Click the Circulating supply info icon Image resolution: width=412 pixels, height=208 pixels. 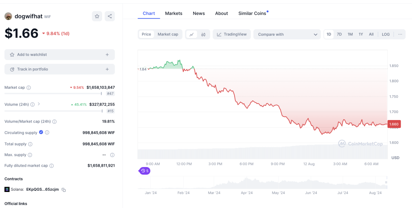pyautogui.click(x=47, y=133)
